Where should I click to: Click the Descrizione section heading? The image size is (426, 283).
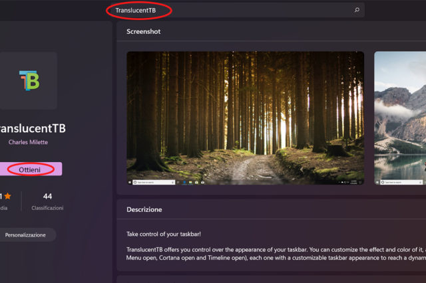[x=144, y=209]
